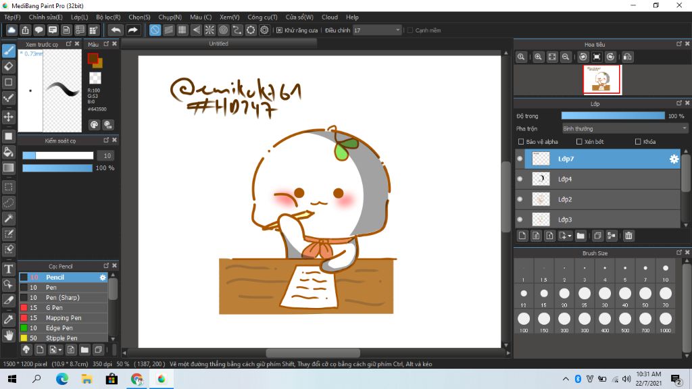Select the Edge Pen brush

pyautogui.click(x=63, y=328)
